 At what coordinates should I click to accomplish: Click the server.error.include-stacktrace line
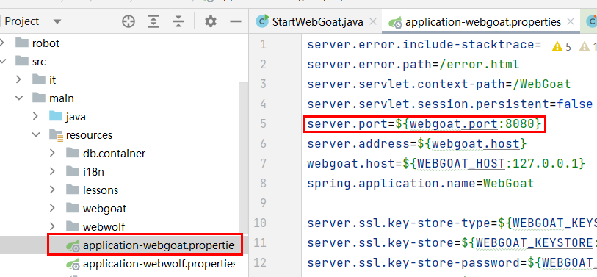[x=424, y=45]
